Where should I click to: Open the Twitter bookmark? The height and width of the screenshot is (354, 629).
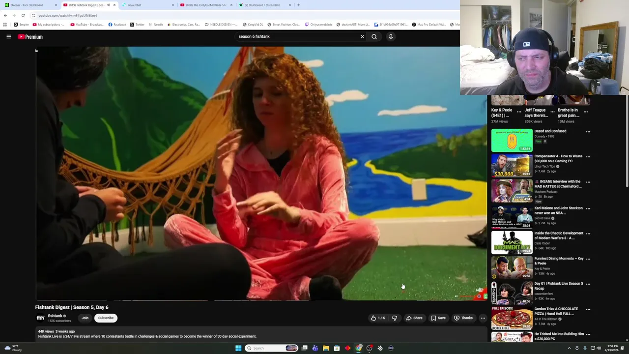137,25
